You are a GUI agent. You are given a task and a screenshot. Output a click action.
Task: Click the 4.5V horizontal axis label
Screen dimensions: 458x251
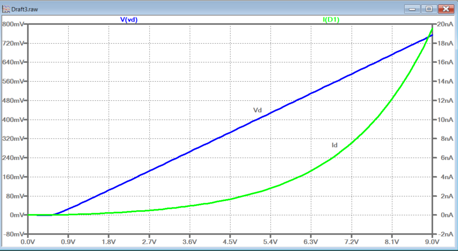pos(230,242)
